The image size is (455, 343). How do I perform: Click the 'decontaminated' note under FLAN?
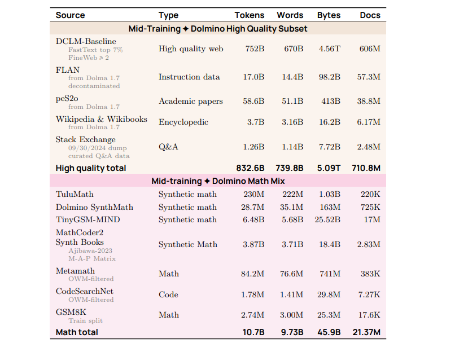pos(94,86)
